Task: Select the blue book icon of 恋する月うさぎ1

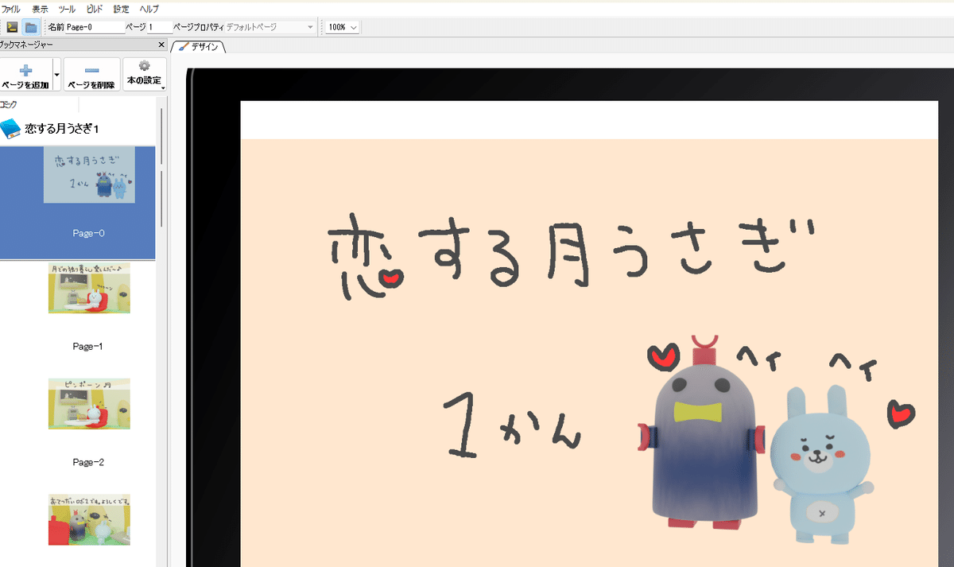Action: pos(10,128)
